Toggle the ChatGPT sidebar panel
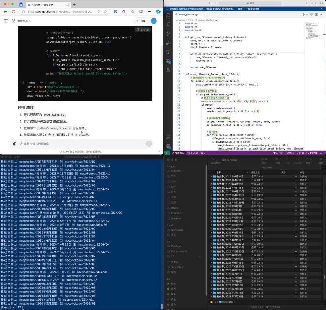The image size is (326, 310). [x=6, y=21]
